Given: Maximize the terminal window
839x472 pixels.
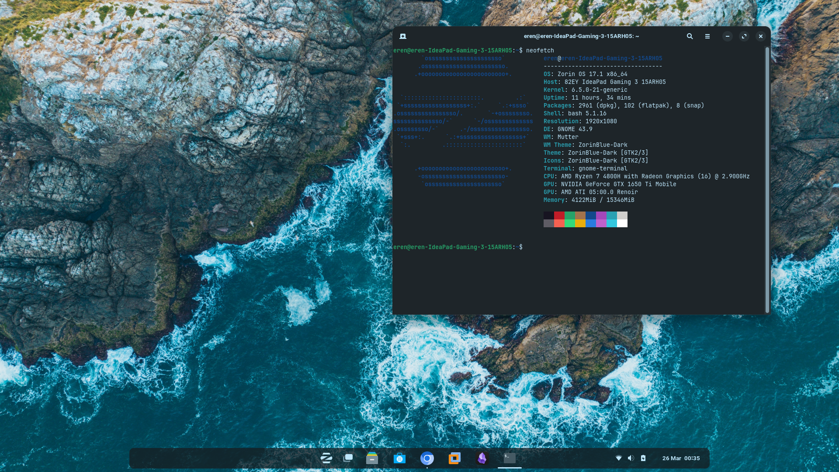Looking at the screenshot, I should coord(744,36).
